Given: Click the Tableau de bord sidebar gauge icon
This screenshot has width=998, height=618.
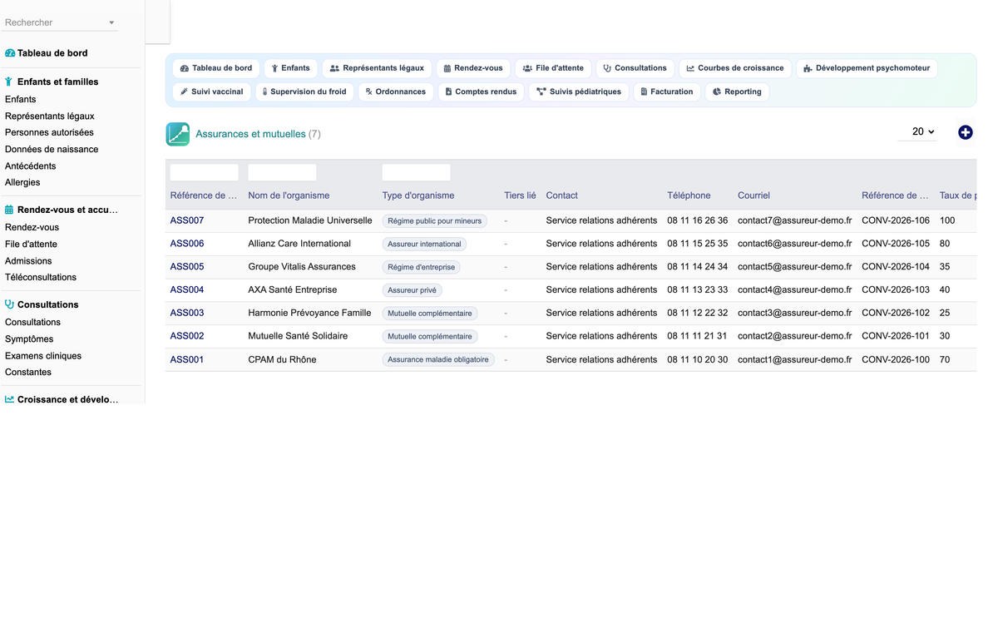Looking at the screenshot, I should pyautogui.click(x=10, y=53).
